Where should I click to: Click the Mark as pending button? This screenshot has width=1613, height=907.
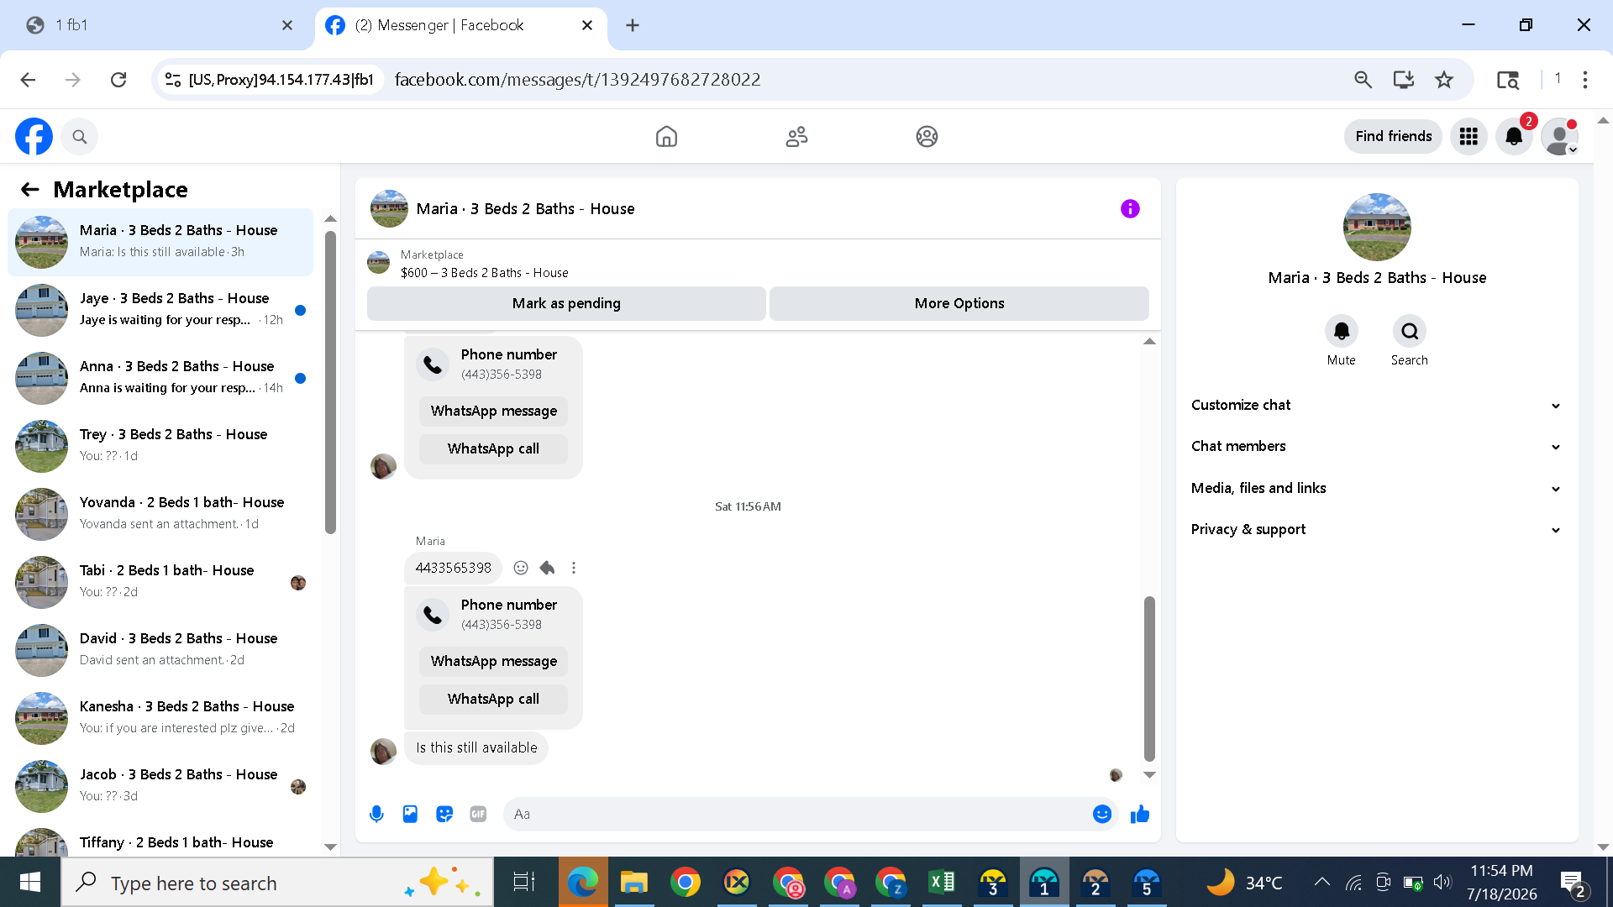pos(566,303)
